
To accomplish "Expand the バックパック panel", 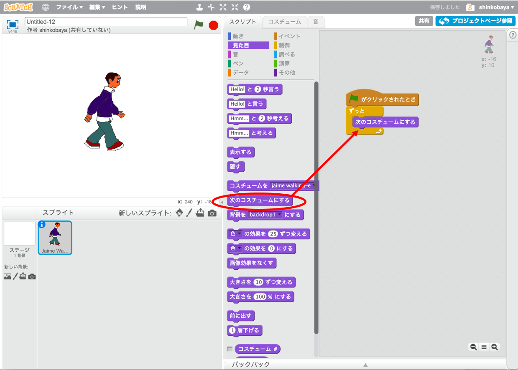I will (365, 365).
